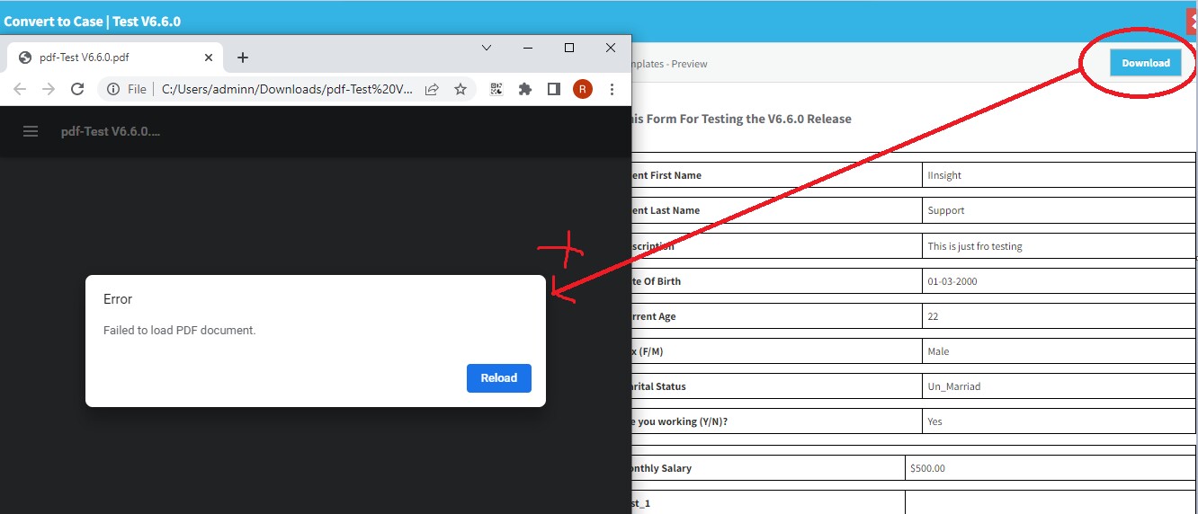Close the pdf-Test V6.6.0.pdf tab
1198x514 pixels.
click(209, 58)
